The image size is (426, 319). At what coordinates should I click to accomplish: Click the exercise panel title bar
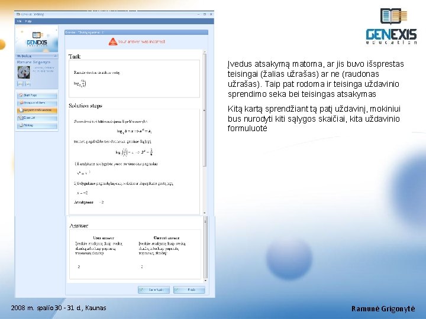pos(137,32)
